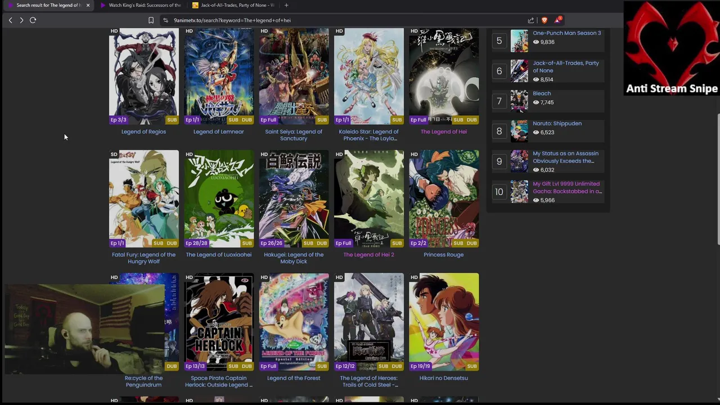Bookmark this page with the bookmark icon

pos(151,20)
